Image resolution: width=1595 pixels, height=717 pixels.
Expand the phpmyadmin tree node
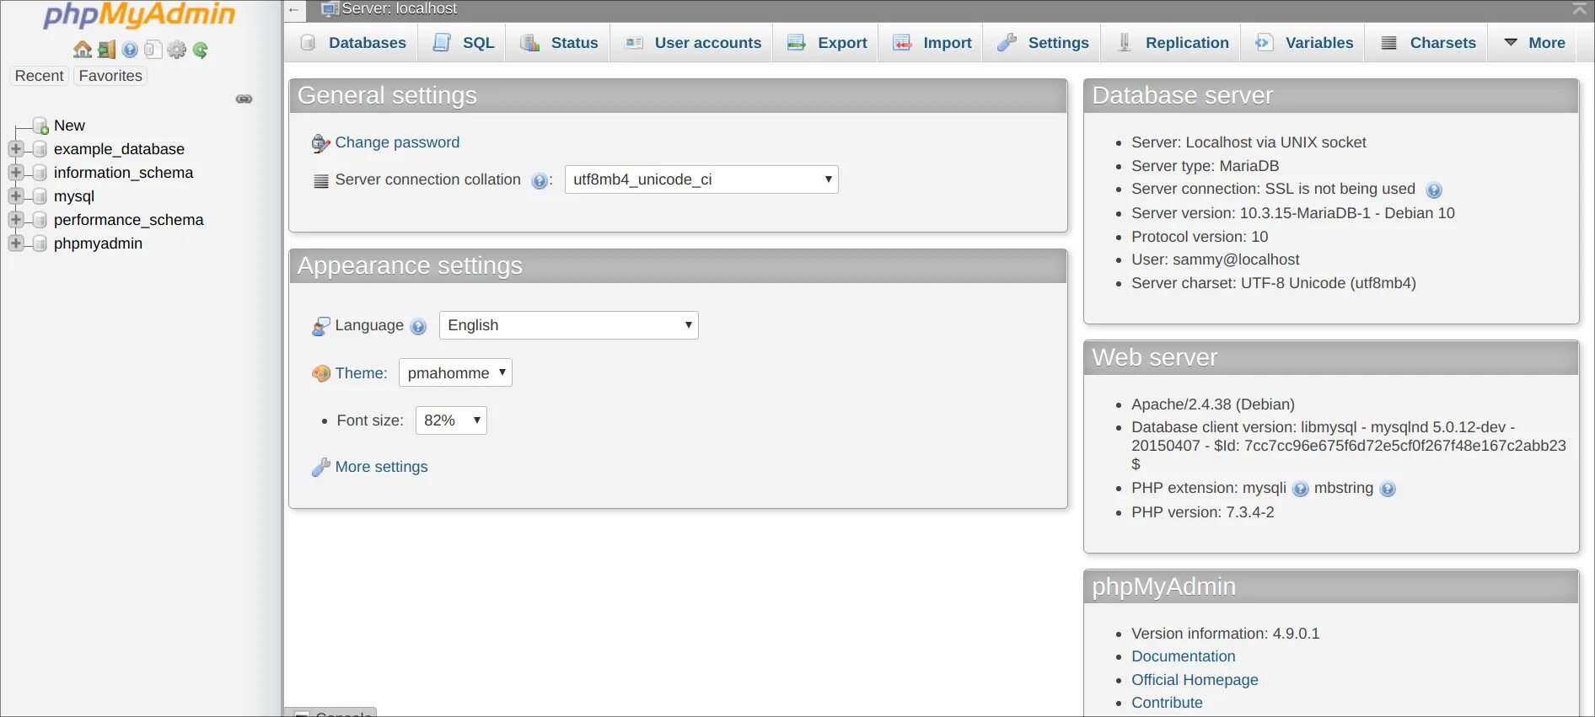(15, 243)
